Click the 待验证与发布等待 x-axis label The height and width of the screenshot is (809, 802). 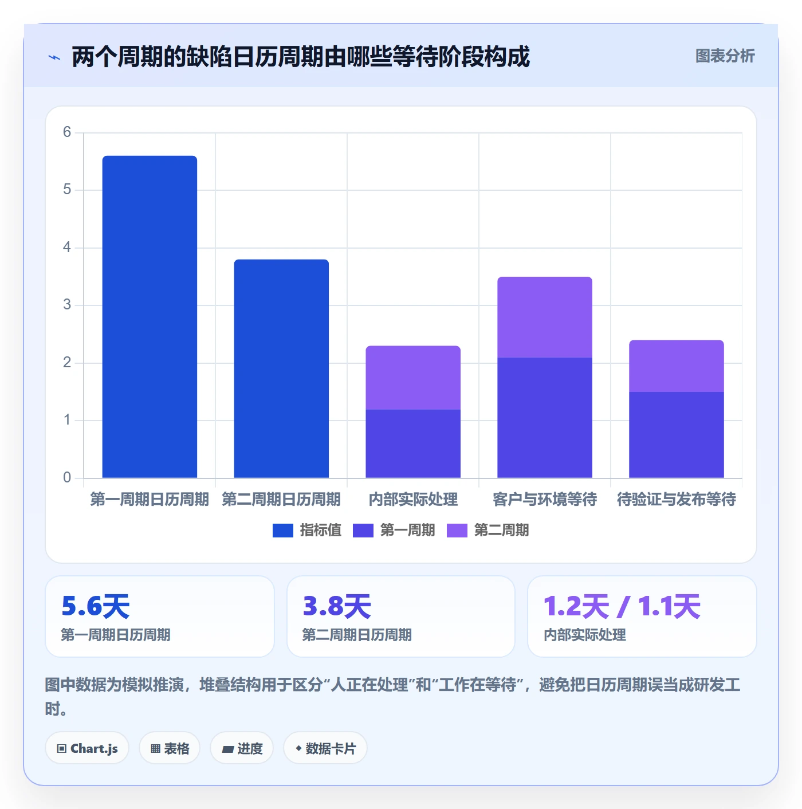[x=677, y=500]
